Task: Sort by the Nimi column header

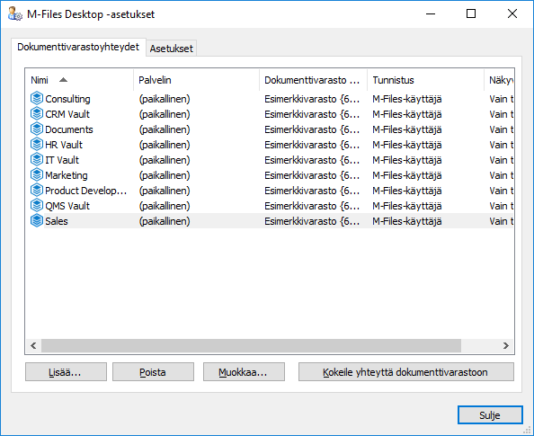Action: [79, 80]
